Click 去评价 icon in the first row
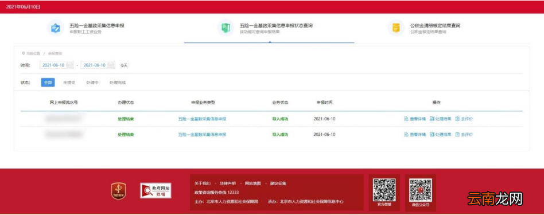The height and width of the screenshot is (215, 544). click(x=457, y=119)
